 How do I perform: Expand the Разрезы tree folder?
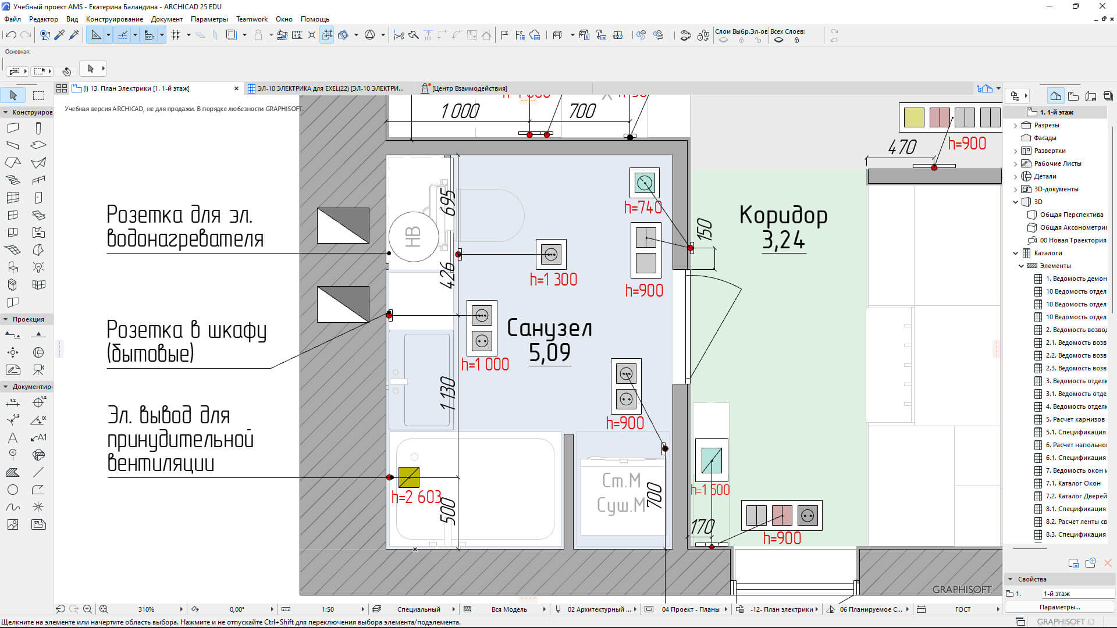[1016, 125]
